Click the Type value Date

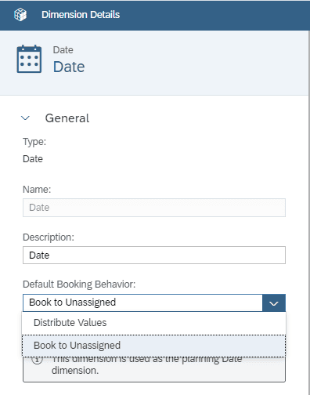point(33,159)
